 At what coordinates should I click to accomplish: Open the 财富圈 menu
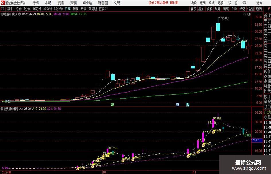103,3
